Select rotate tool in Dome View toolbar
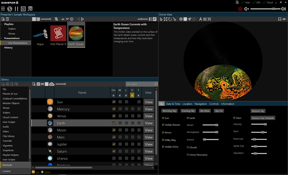 click(x=170, y=19)
